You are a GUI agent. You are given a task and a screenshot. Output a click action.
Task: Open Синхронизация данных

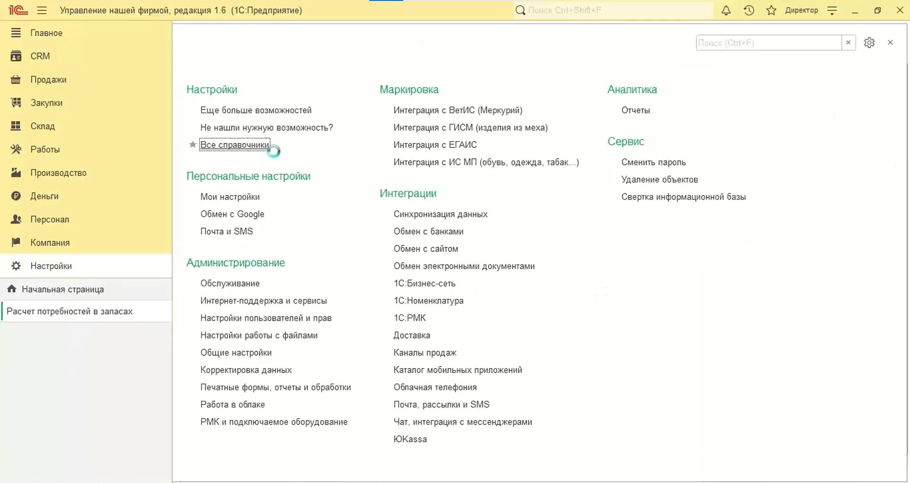point(440,214)
